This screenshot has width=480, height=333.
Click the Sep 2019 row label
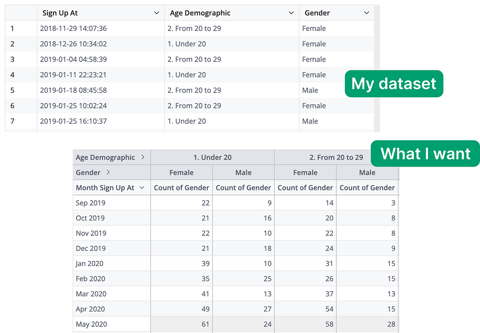click(x=91, y=203)
